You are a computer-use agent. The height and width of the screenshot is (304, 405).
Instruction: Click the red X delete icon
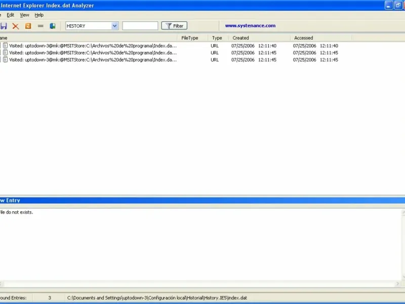pyautogui.click(x=16, y=26)
